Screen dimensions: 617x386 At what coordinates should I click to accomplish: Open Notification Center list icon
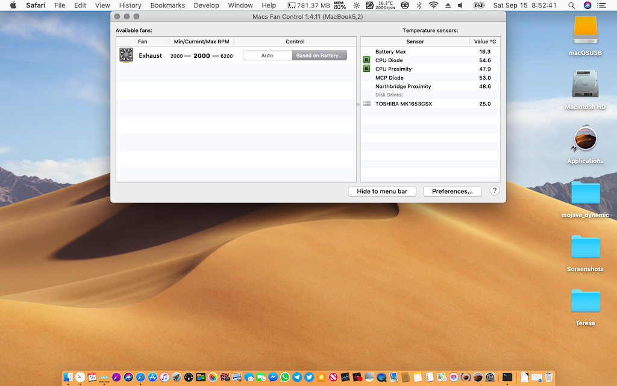click(x=601, y=5)
